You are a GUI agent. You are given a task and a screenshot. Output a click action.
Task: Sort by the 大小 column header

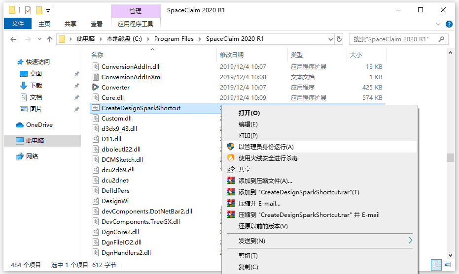tap(355, 55)
